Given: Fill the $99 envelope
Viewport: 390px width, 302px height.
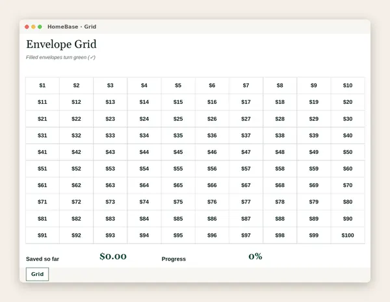Looking at the screenshot, I should (314, 235).
